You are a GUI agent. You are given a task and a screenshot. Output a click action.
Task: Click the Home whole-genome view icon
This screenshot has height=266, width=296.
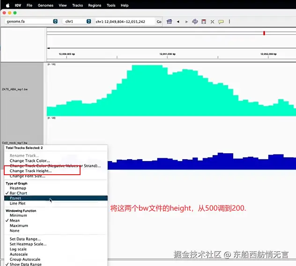[x=170, y=22]
